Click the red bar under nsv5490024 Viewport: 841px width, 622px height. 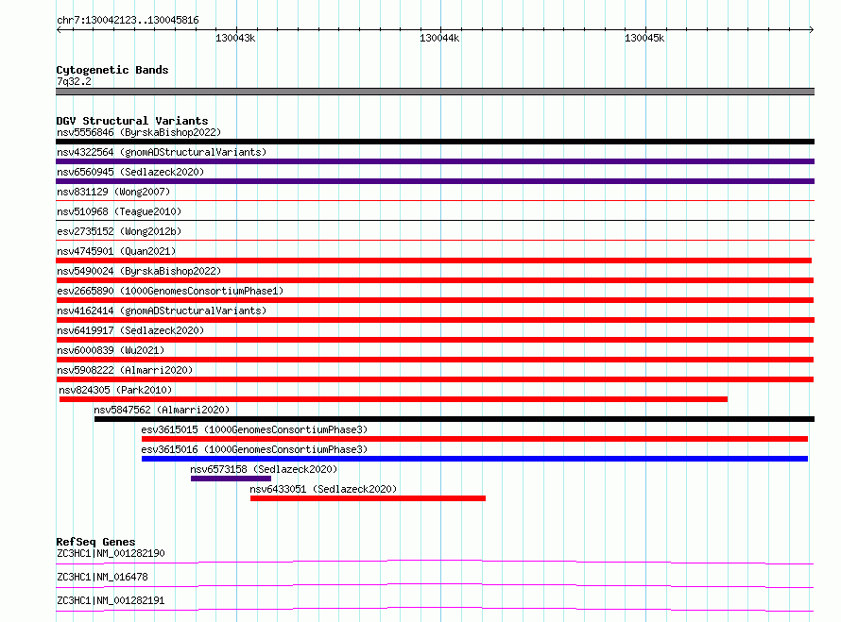[435, 280]
